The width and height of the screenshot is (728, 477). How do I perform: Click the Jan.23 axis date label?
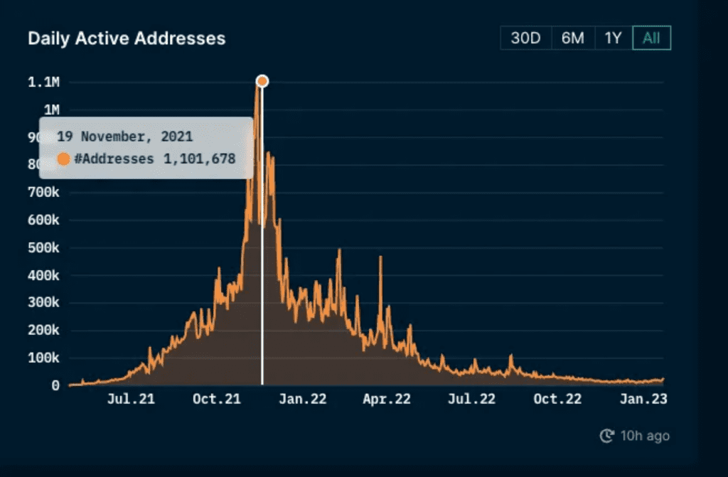click(x=643, y=399)
